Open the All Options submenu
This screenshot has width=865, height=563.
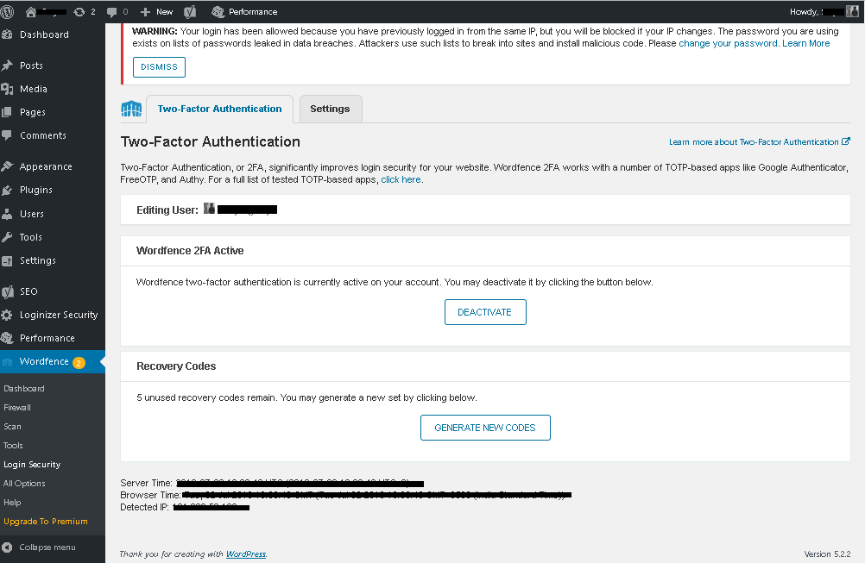[x=24, y=484]
